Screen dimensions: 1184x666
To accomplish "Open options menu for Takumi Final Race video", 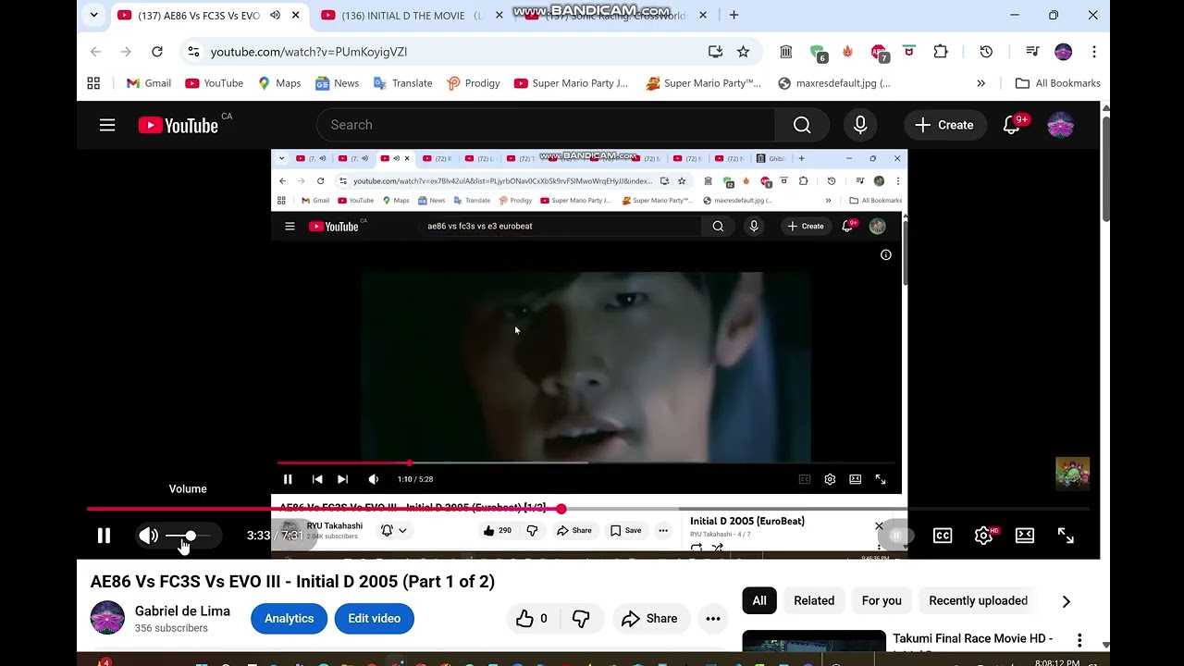I will [1079, 640].
